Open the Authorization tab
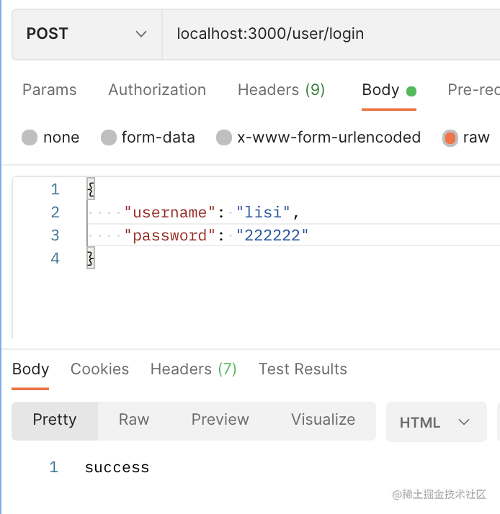 coord(157,90)
